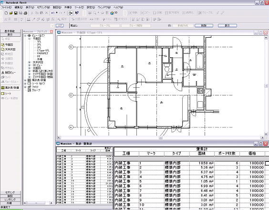269x210 pixels.
Task: Select 平面図 in the design bar
Action: (7, 45)
